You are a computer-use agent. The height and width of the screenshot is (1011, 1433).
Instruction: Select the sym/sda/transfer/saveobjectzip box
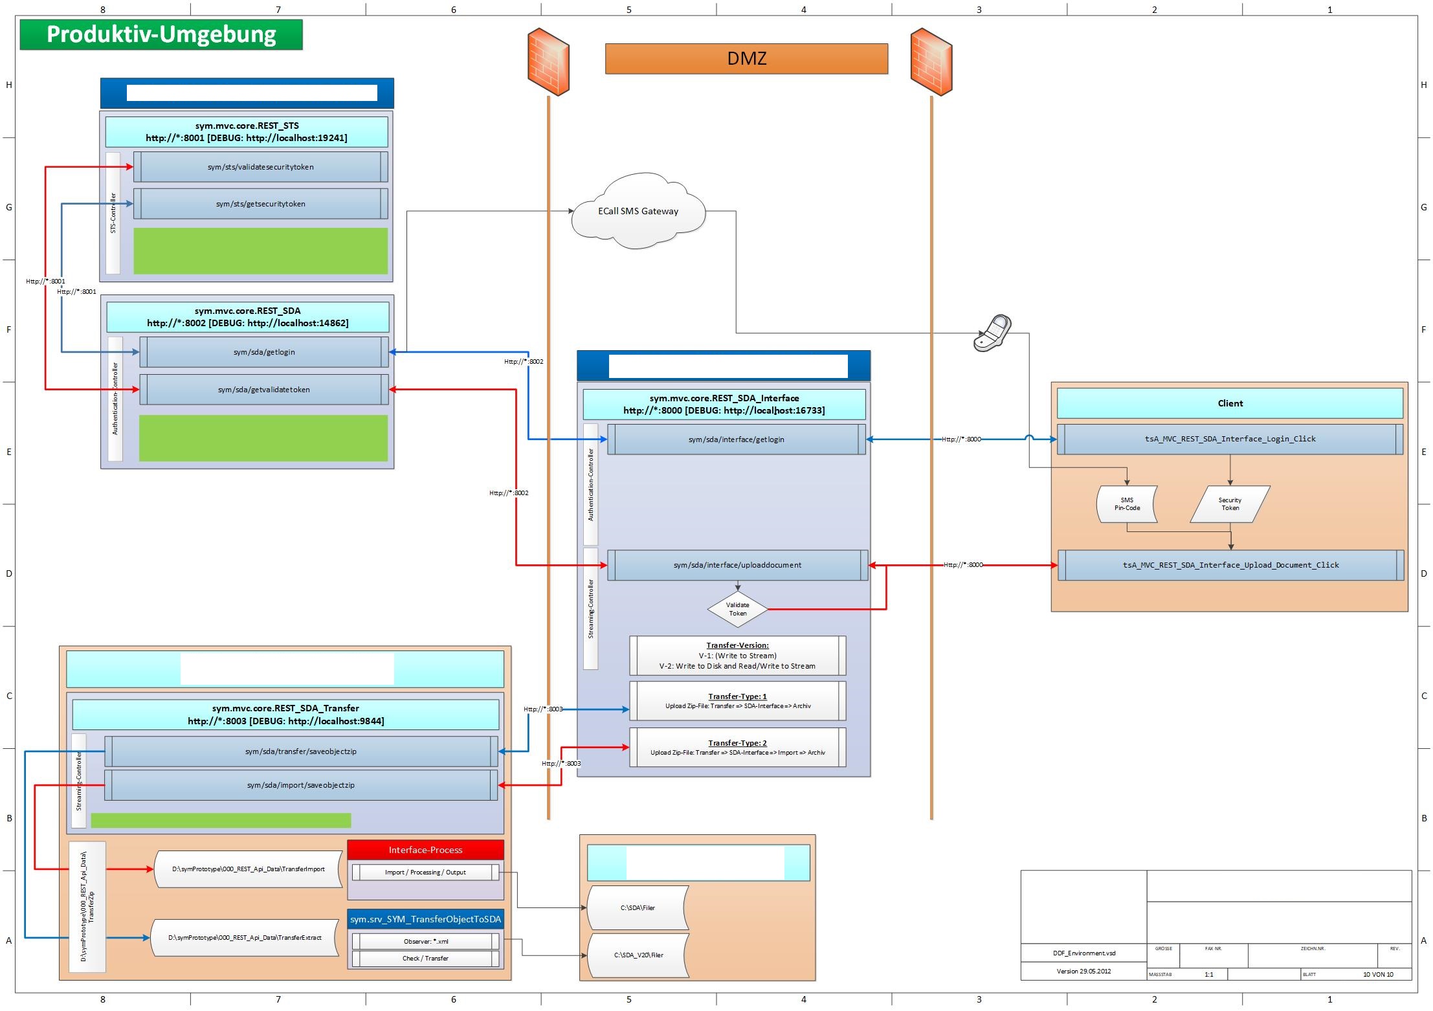coord(301,751)
